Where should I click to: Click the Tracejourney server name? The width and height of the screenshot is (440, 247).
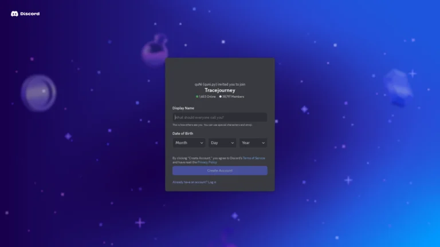pos(219,90)
